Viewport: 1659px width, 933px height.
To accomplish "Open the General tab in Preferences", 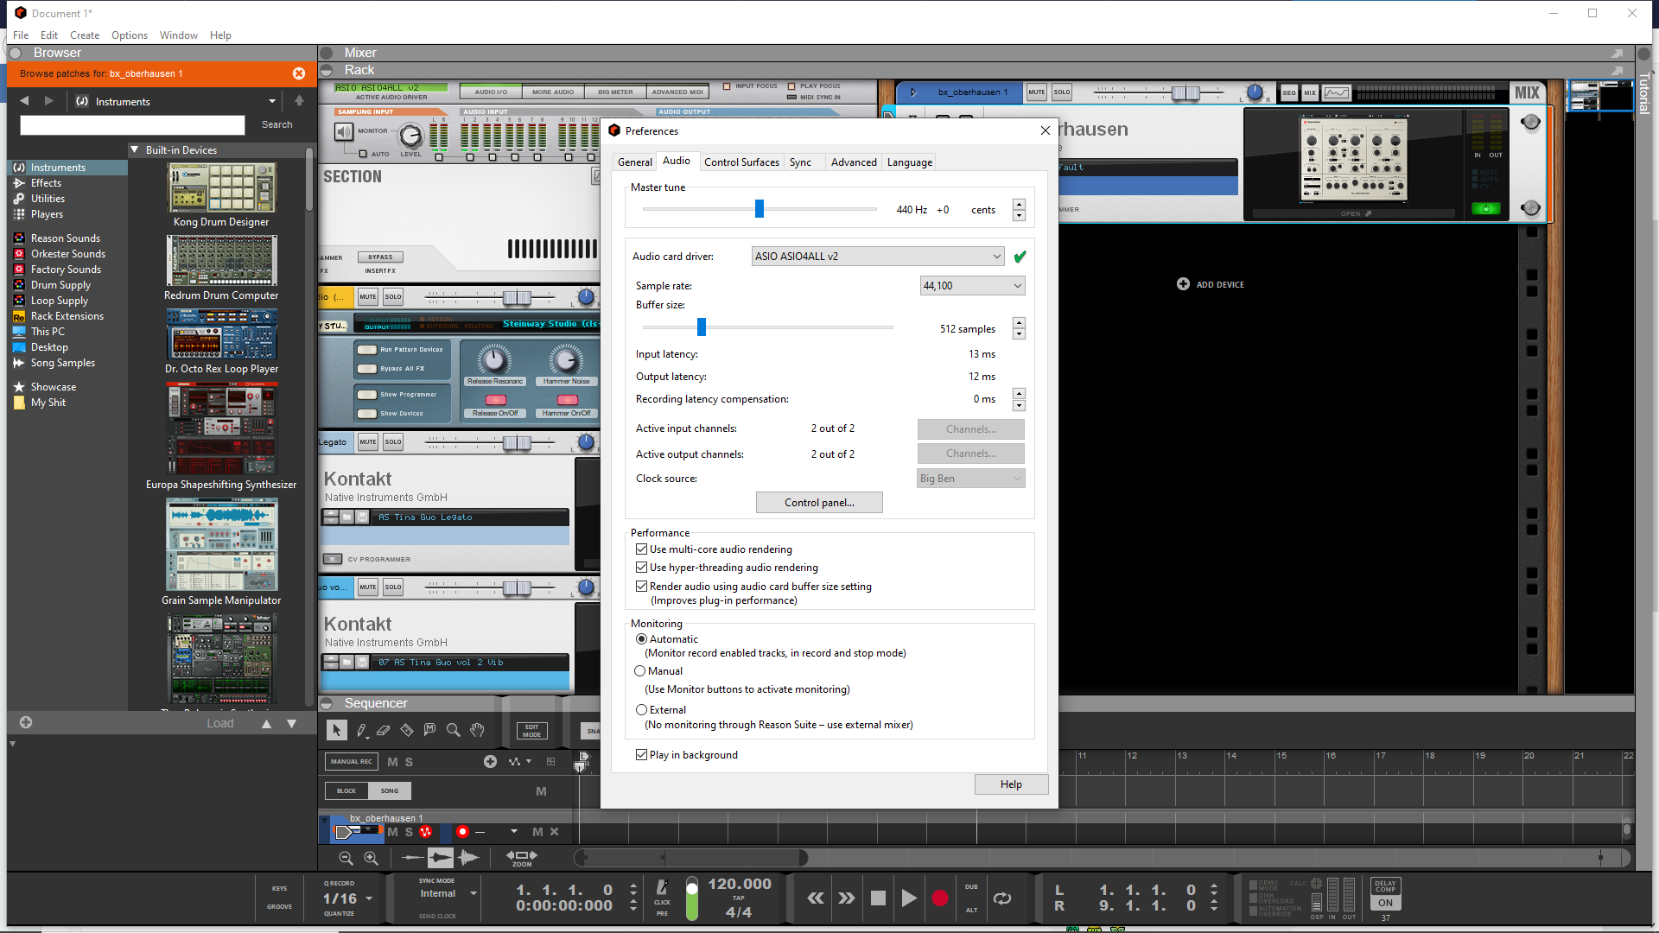I will [635, 162].
